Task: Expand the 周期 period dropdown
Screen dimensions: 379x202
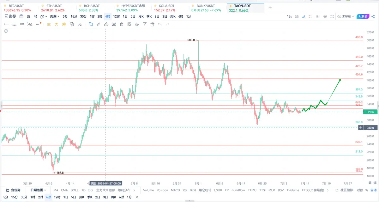Action: (55, 16)
